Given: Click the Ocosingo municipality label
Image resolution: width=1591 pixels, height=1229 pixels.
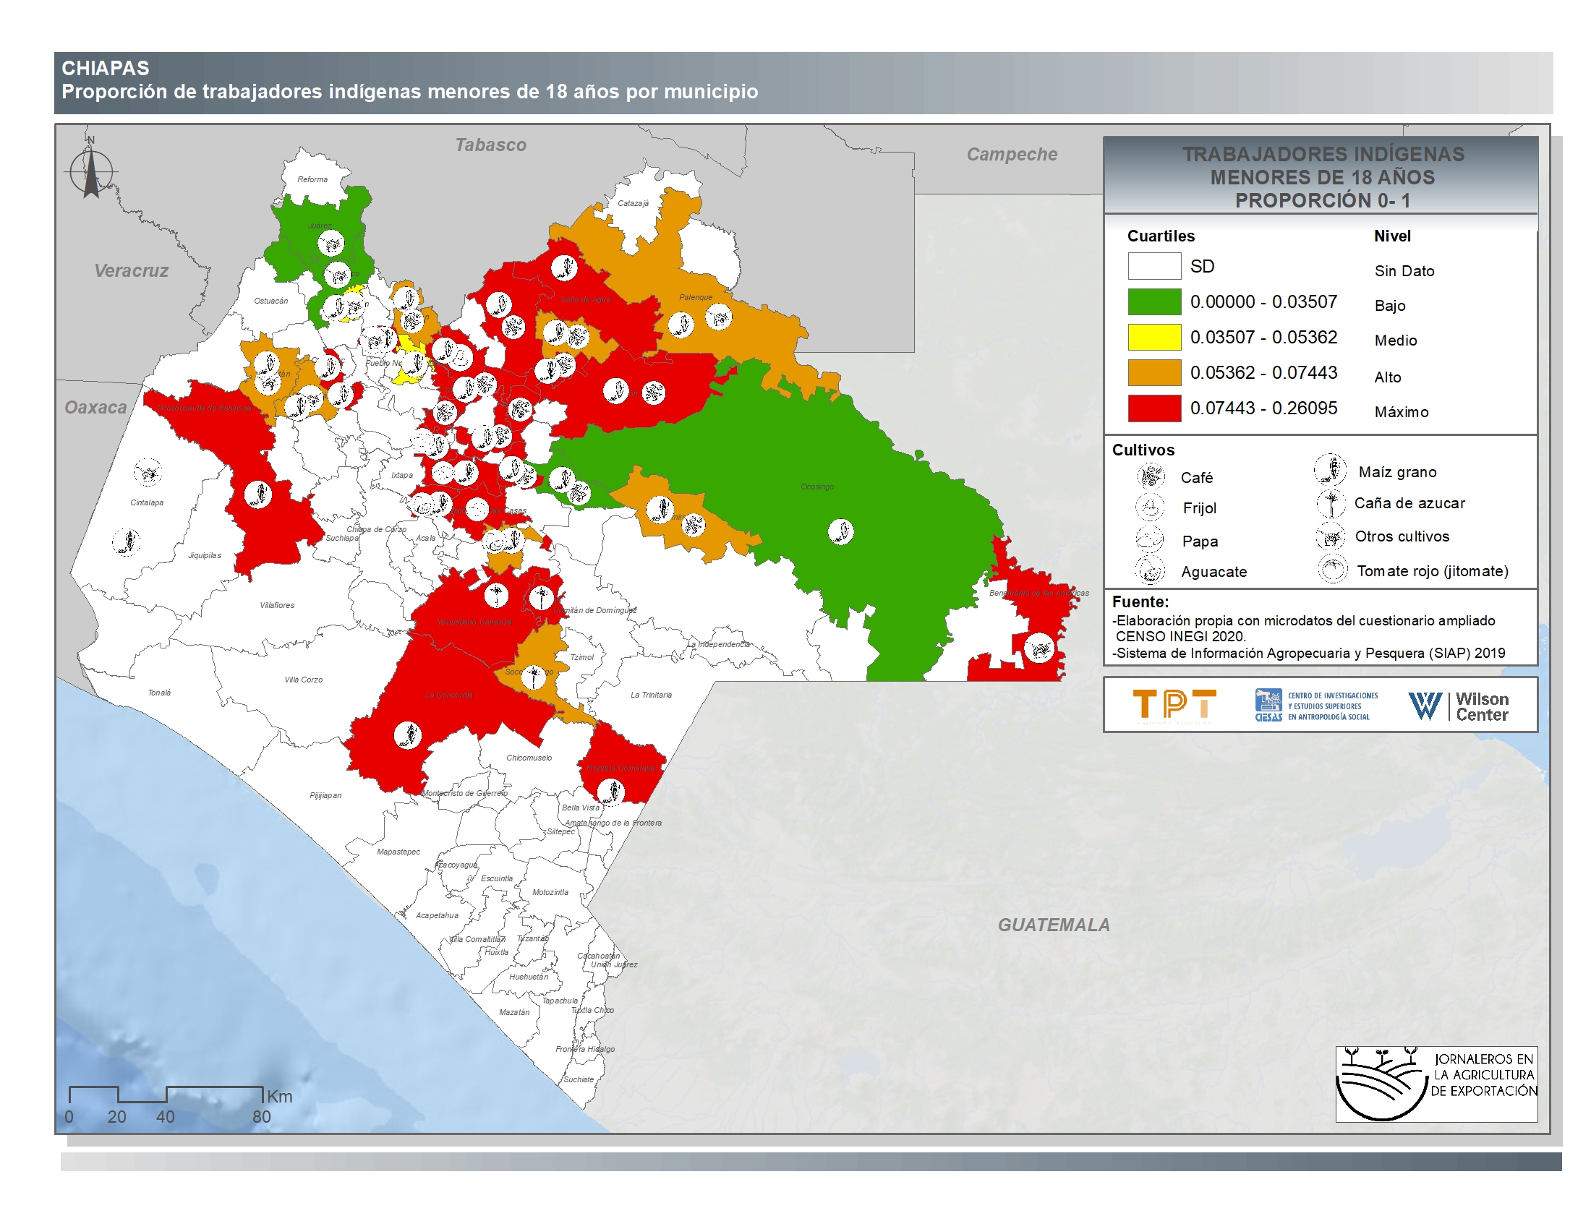Looking at the screenshot, I should 816,487.
